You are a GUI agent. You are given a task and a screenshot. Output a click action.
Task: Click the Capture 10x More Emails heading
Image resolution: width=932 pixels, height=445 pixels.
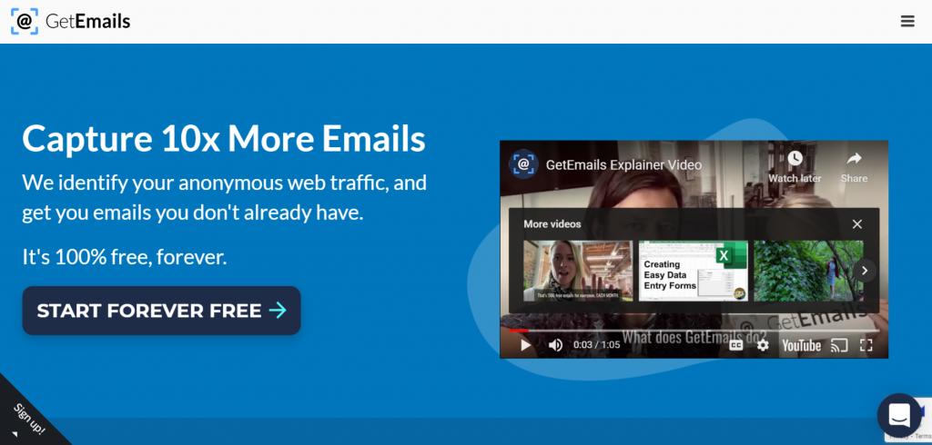224,138
